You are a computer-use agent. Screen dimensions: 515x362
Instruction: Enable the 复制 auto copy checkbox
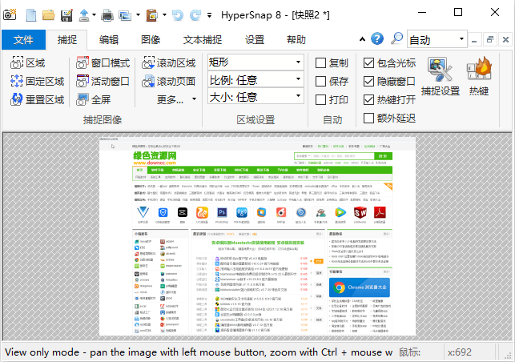click(332, 62)
